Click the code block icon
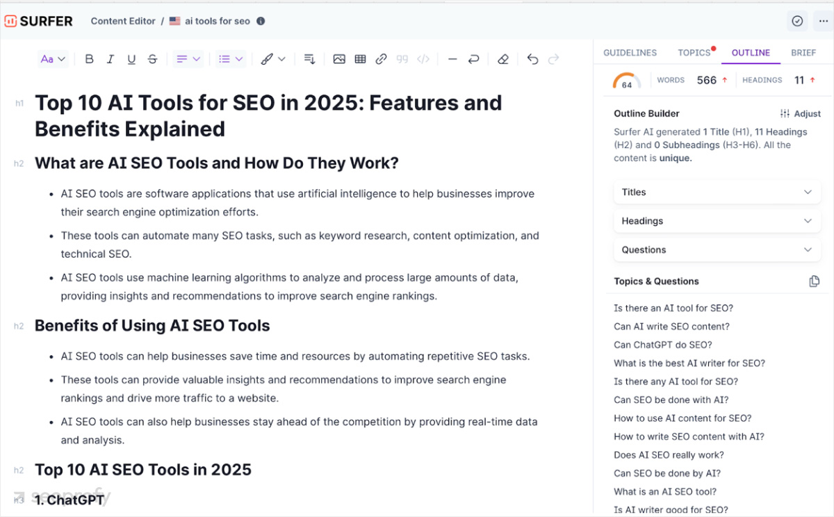 pyautogui.click(x=423, y=59)
